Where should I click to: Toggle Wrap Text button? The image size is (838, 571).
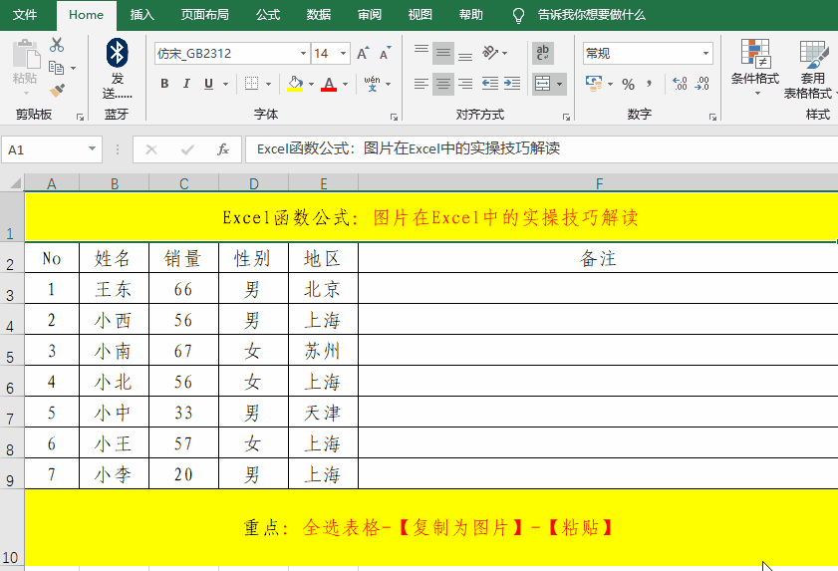543,53
